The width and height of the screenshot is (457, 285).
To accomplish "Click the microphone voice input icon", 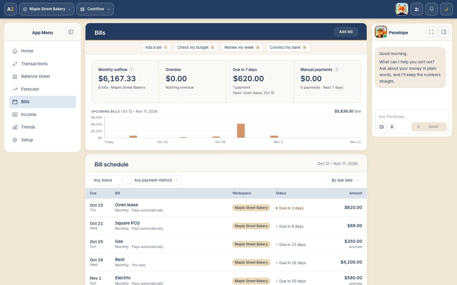I will [392, 127].
